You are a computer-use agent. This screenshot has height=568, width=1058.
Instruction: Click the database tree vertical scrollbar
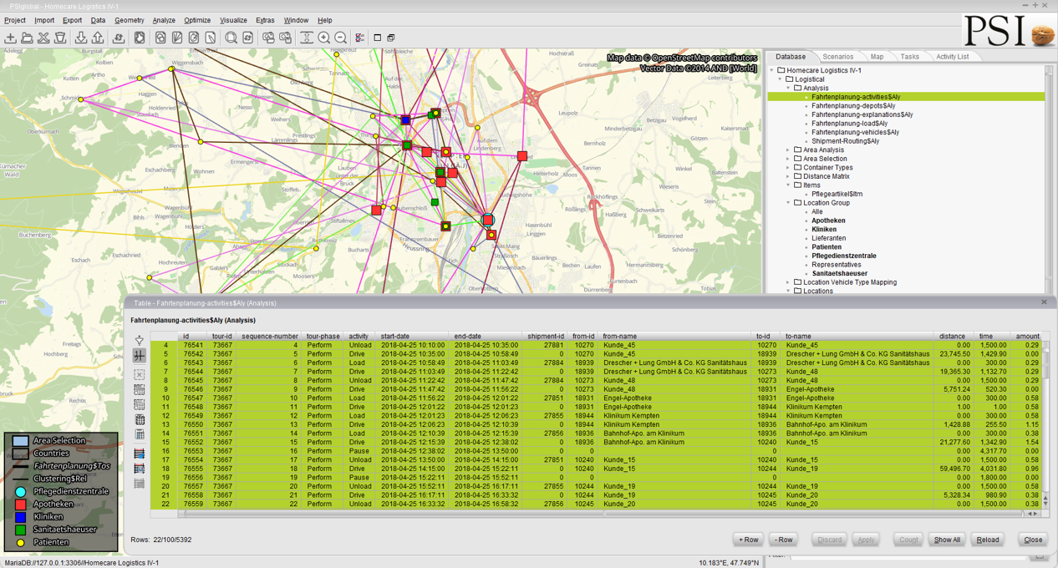1050,180
